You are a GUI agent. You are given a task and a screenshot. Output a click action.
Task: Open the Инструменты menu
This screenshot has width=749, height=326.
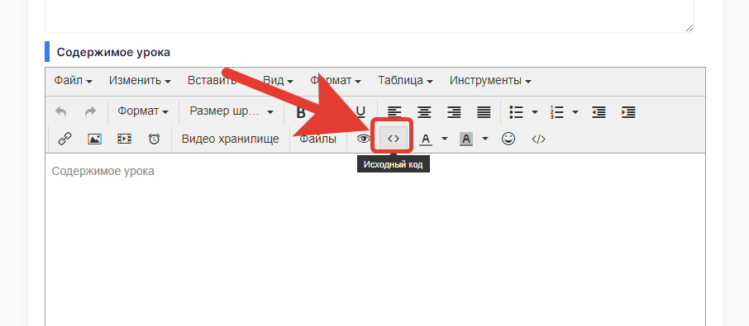tap(490, 81)
